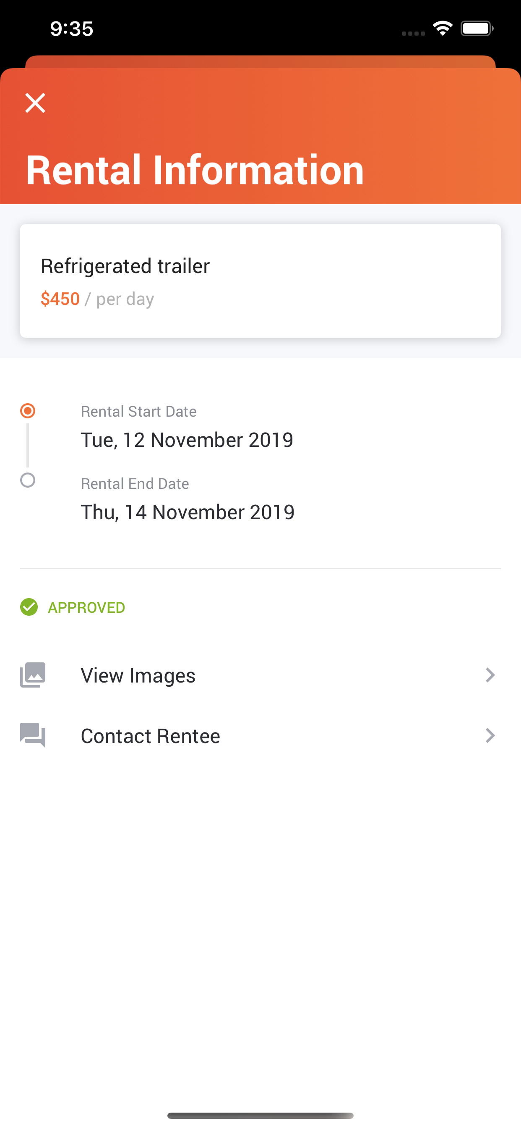Tap the Refrigerated trailer title
The image size is (521, 1129).
[125, 266]
